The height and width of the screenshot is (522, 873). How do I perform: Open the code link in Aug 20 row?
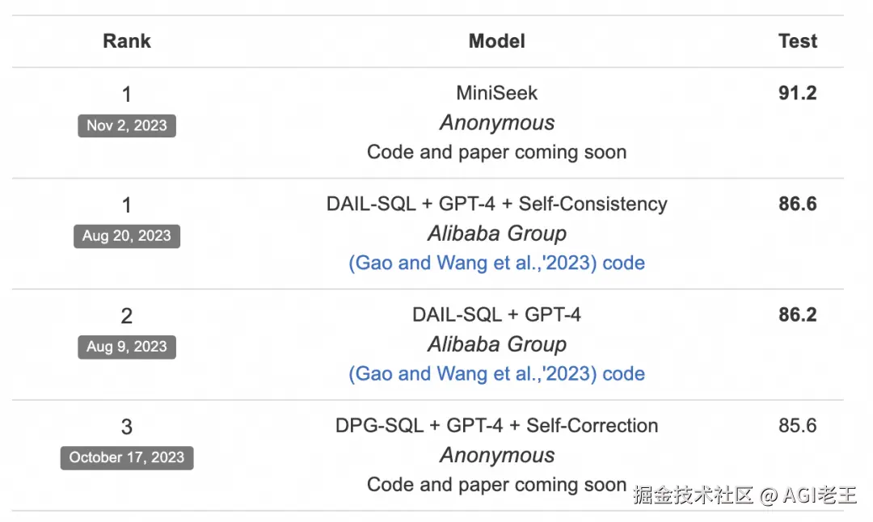point(623,263)
